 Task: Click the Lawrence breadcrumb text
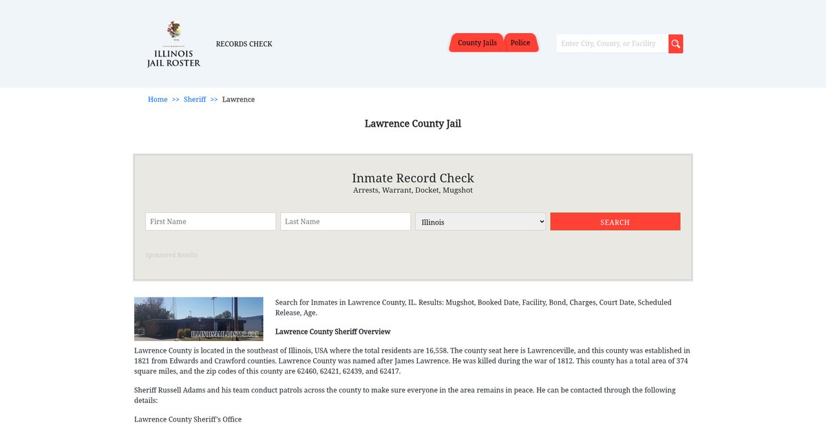click(238, 99)
